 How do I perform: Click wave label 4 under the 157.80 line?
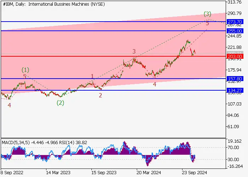[154, 84]
